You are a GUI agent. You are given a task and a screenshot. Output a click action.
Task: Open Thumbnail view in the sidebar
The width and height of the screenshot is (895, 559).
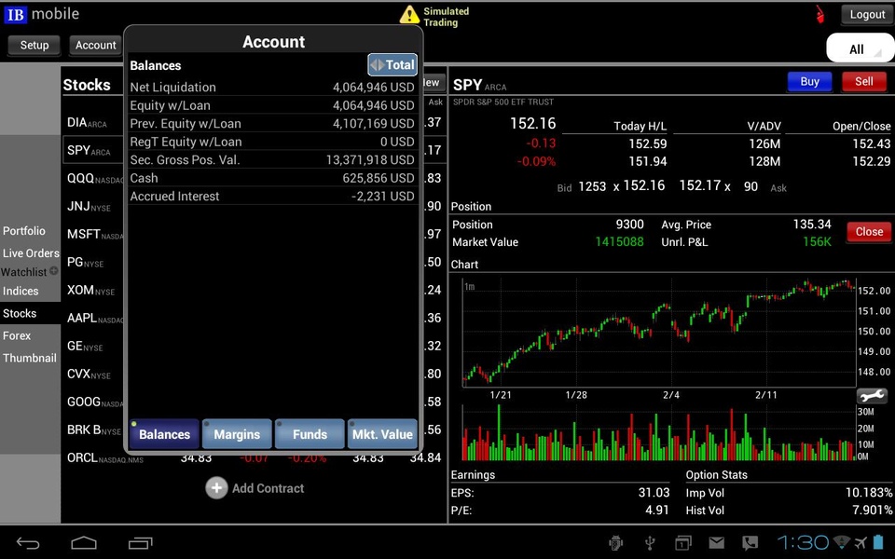pyautogui.click(x=30, y=358)
